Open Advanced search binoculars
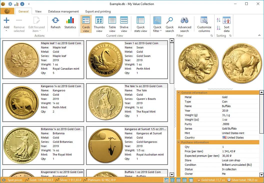Viewport: 264px width, 183px height. click(x=184, y=24)
